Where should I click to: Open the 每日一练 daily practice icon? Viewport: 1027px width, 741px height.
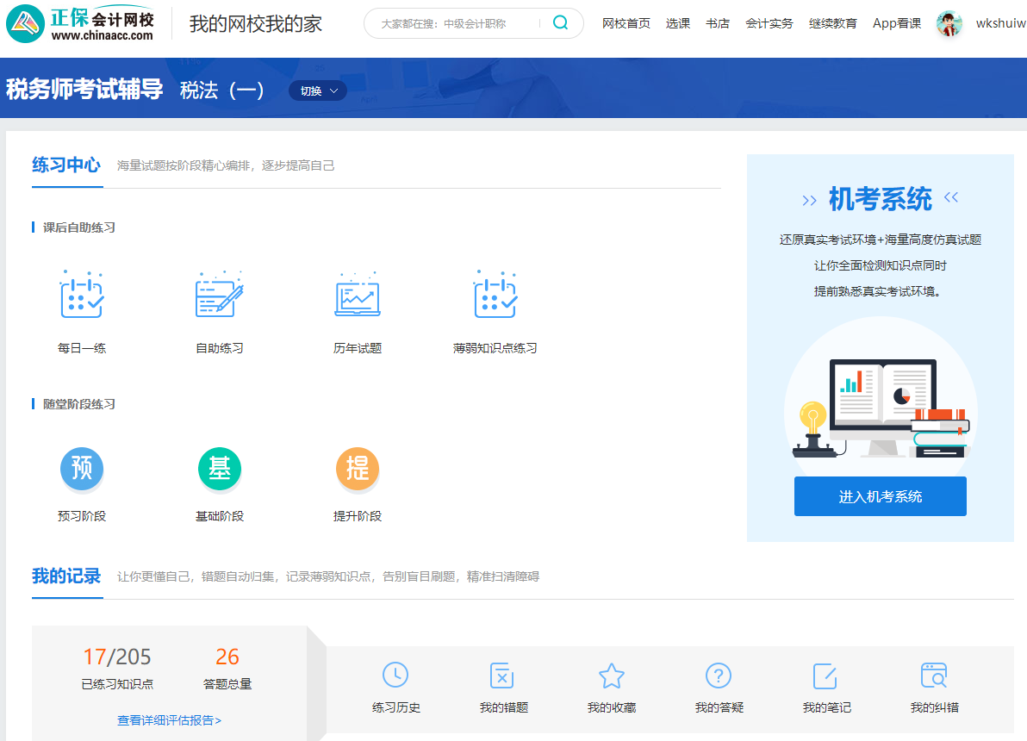[82, 296]
